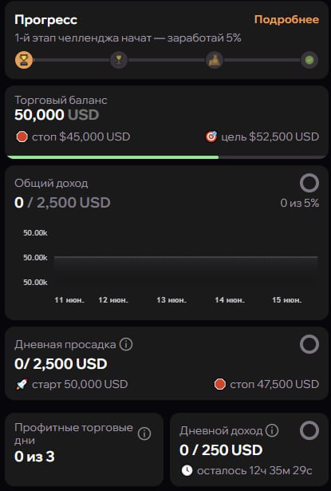
Task: Click the red stop icon near $45,000
Action: [x=22, y=137]
